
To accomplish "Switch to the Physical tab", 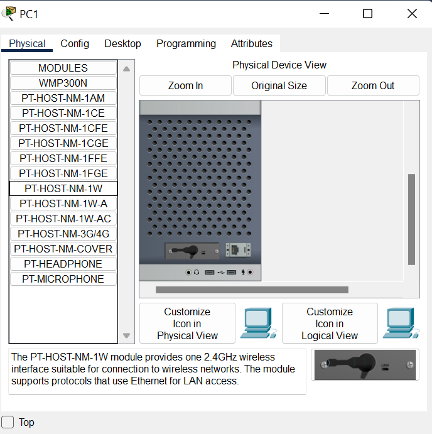I will tap(27, 43).
